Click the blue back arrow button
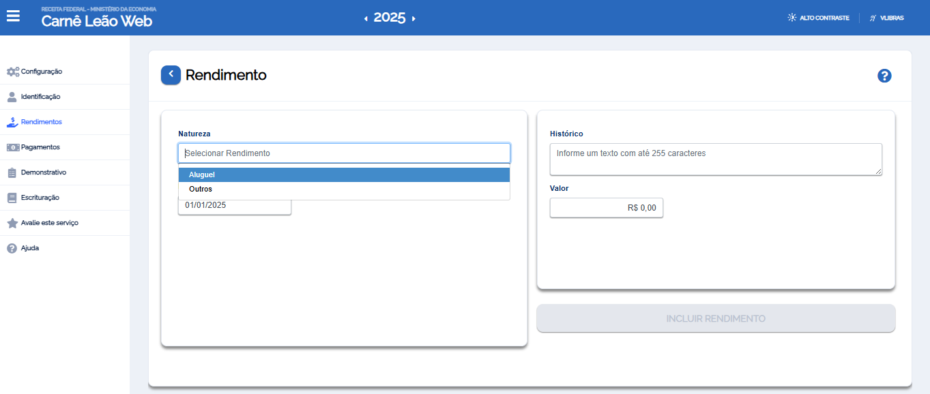930x394 pixels. [x=171, y=75]
